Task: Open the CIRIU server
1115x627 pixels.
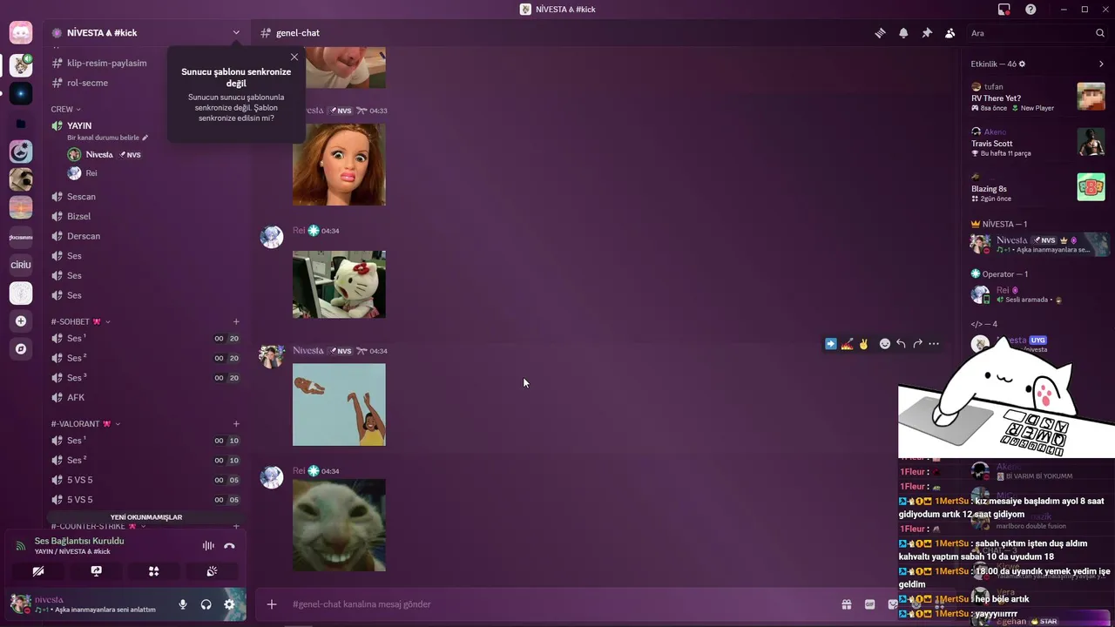Action: [21, 265]
